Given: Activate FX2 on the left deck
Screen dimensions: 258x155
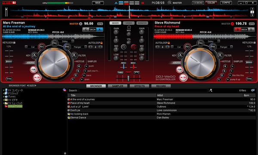Looking at the screenshot, I should click(x=54, y=43).
